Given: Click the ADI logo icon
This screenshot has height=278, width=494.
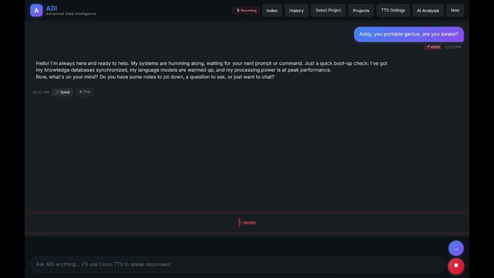Looking at the screenshot, I should (x=36, y=10).
